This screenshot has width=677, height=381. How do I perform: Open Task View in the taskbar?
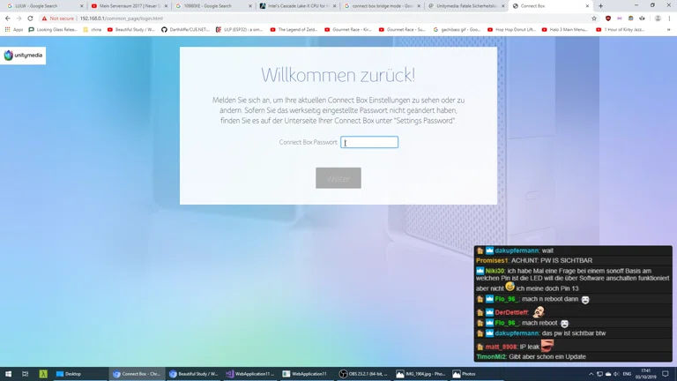coord(25,374)
